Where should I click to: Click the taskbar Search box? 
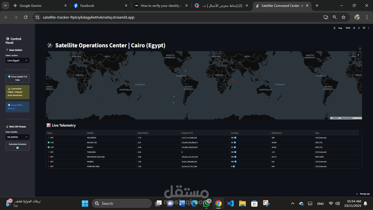tap(122, 203)
